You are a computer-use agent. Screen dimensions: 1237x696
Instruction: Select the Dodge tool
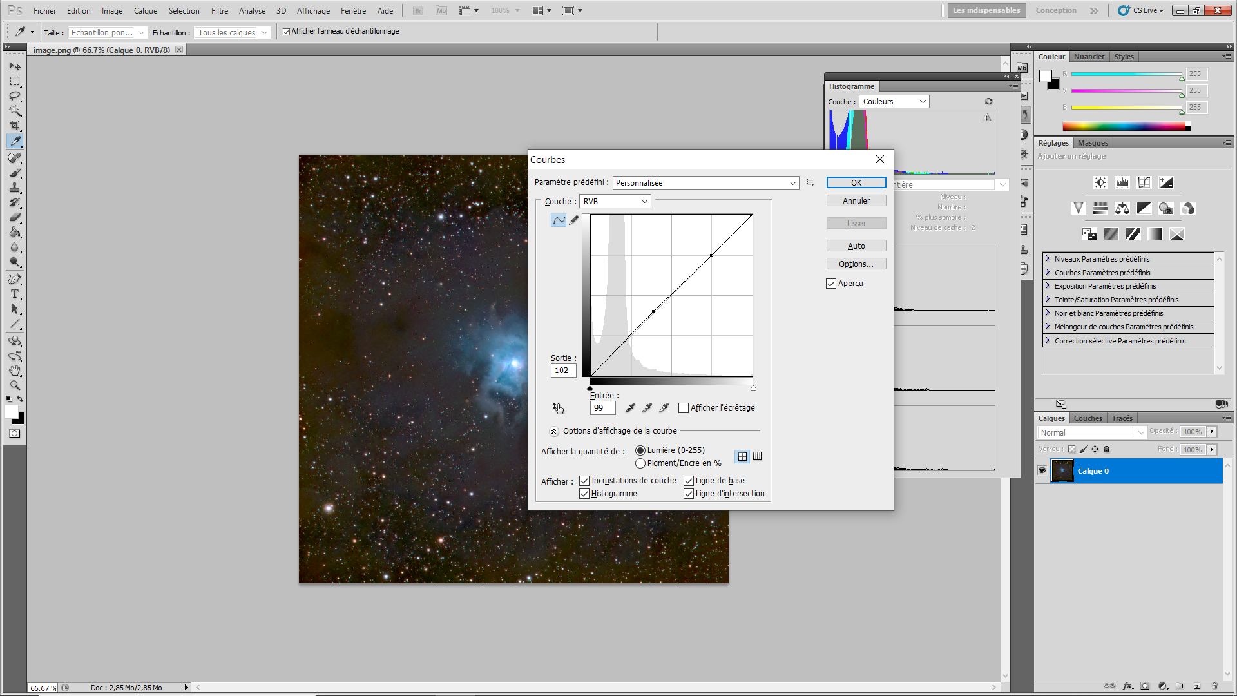pos(15,262)
